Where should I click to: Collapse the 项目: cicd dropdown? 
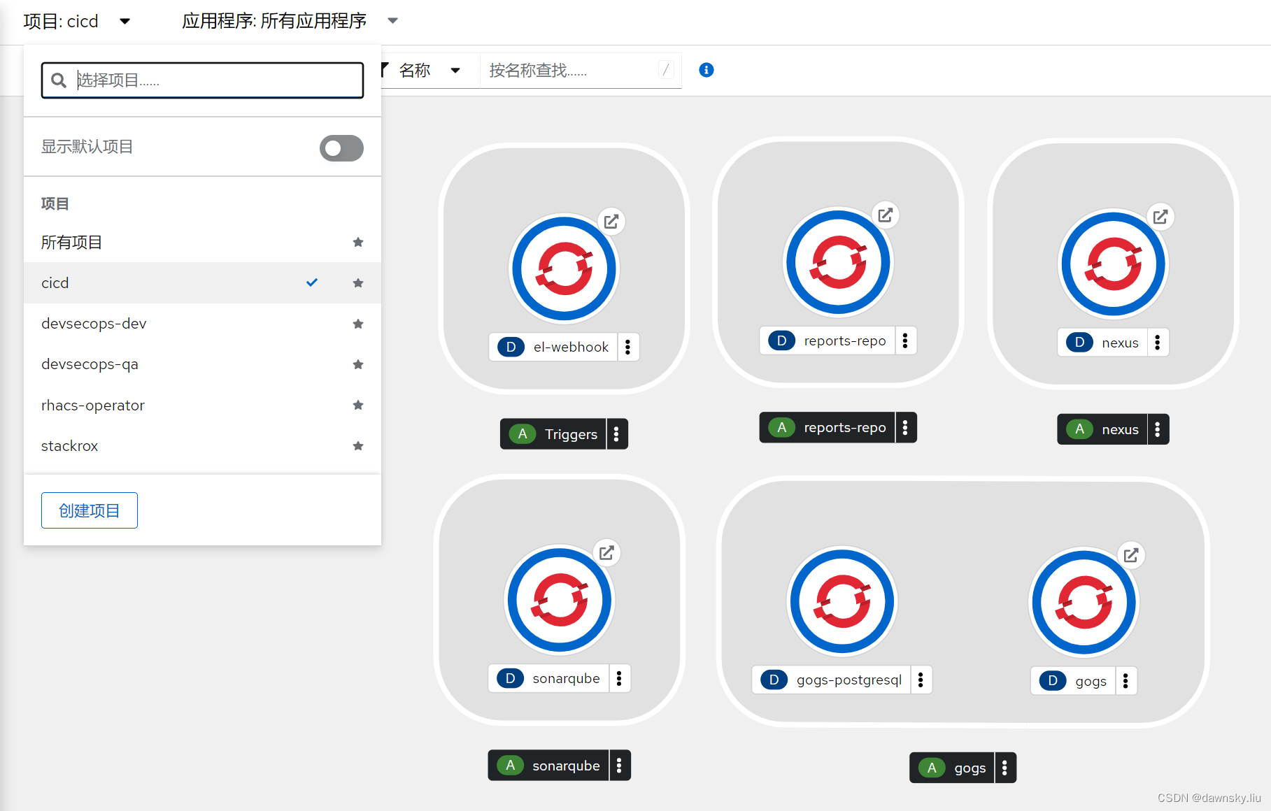pos(77,22)
